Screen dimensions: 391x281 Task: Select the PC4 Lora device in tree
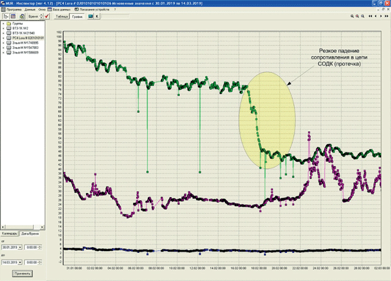tap(28, 38)
